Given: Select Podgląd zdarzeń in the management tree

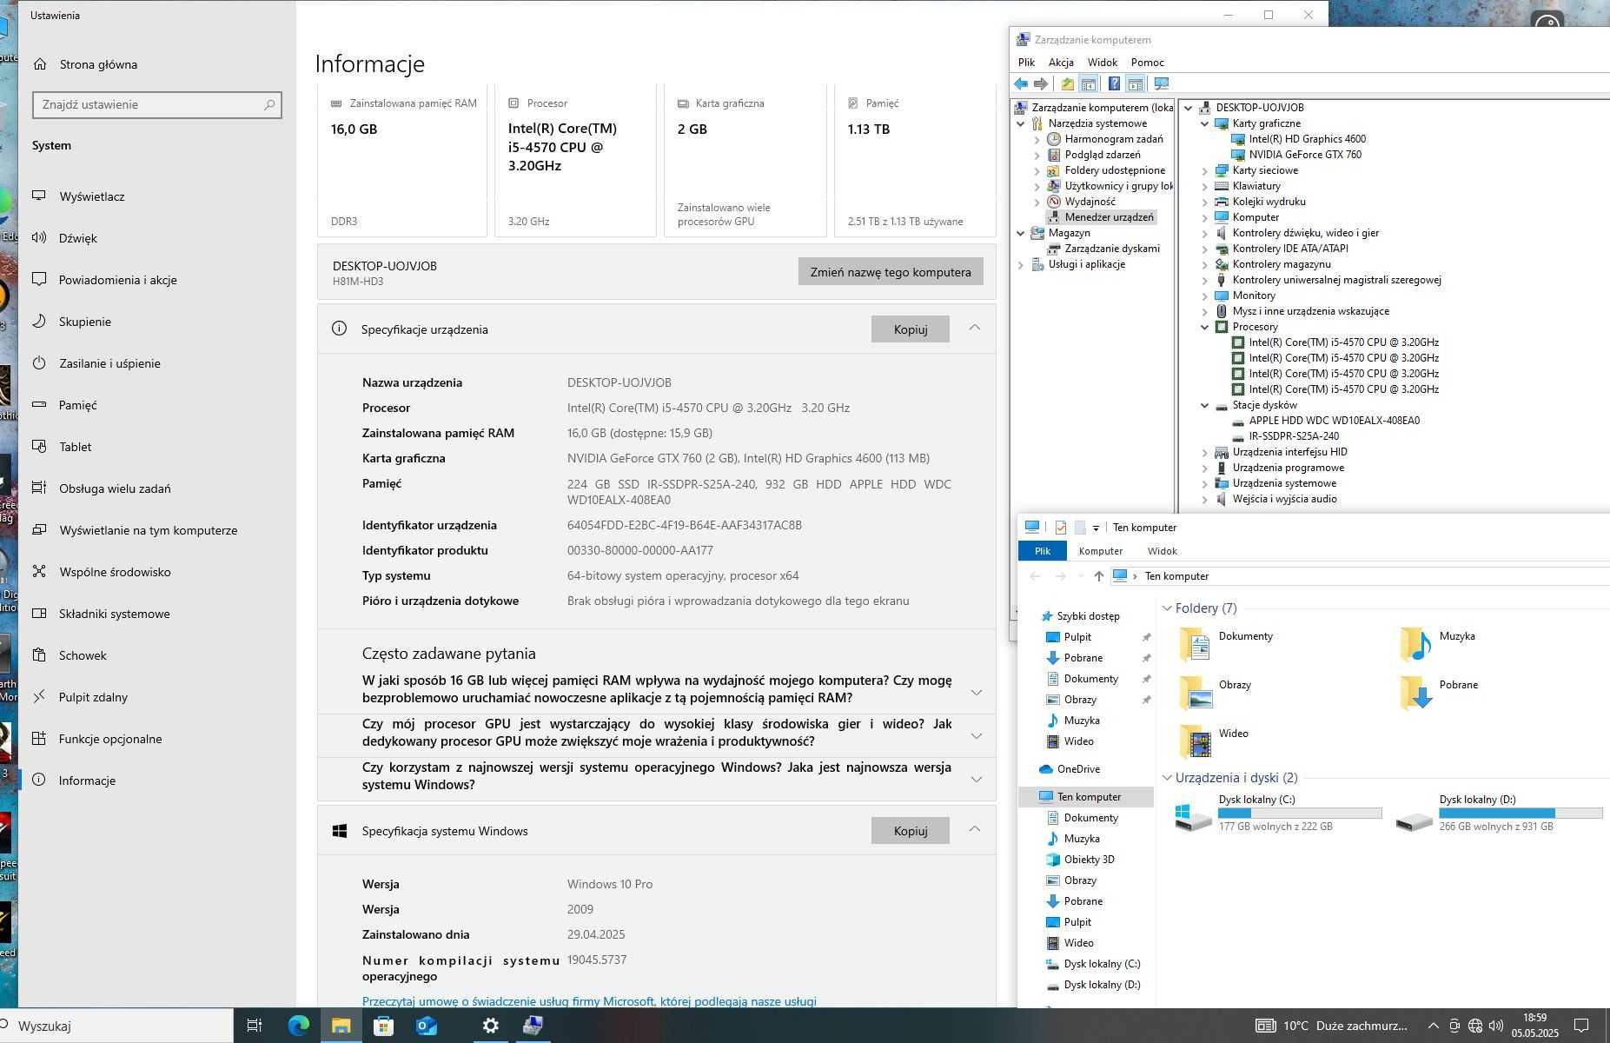Looking at the screenshot, I should click(1103, 155).
